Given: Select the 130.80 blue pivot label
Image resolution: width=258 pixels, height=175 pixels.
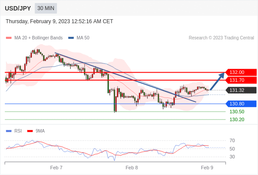Looking at the screenshot, I should click(x=241, y=104).
